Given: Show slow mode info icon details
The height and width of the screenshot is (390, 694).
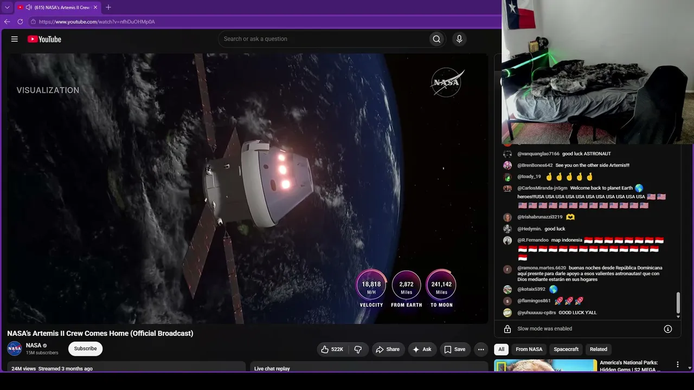Looking at the screenshot, I should click(x=668, y=329).
